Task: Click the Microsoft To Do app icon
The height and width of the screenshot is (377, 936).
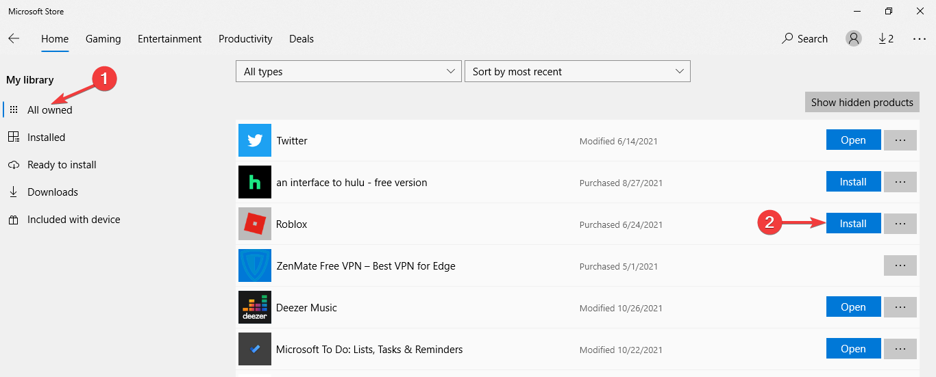Action: (x=255, y=349)
